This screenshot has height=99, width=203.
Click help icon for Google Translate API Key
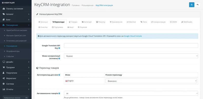(59, 48)
